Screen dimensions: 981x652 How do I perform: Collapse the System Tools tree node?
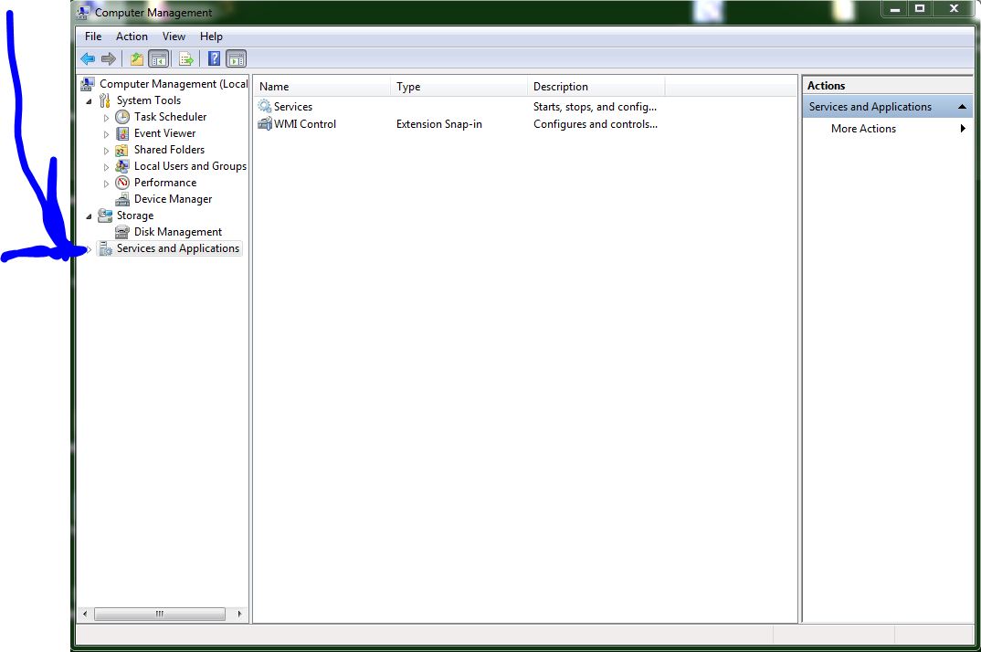89,101
